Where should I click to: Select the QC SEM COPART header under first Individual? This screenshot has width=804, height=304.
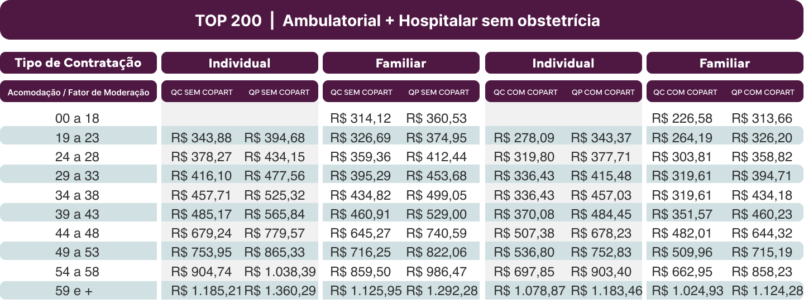pos(202,92)
